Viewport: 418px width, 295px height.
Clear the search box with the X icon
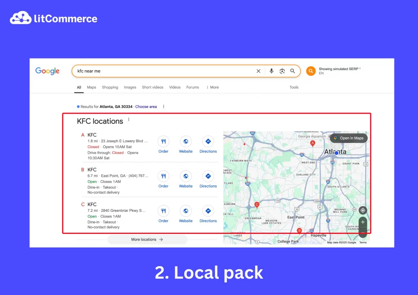click(x=258, y=71)
